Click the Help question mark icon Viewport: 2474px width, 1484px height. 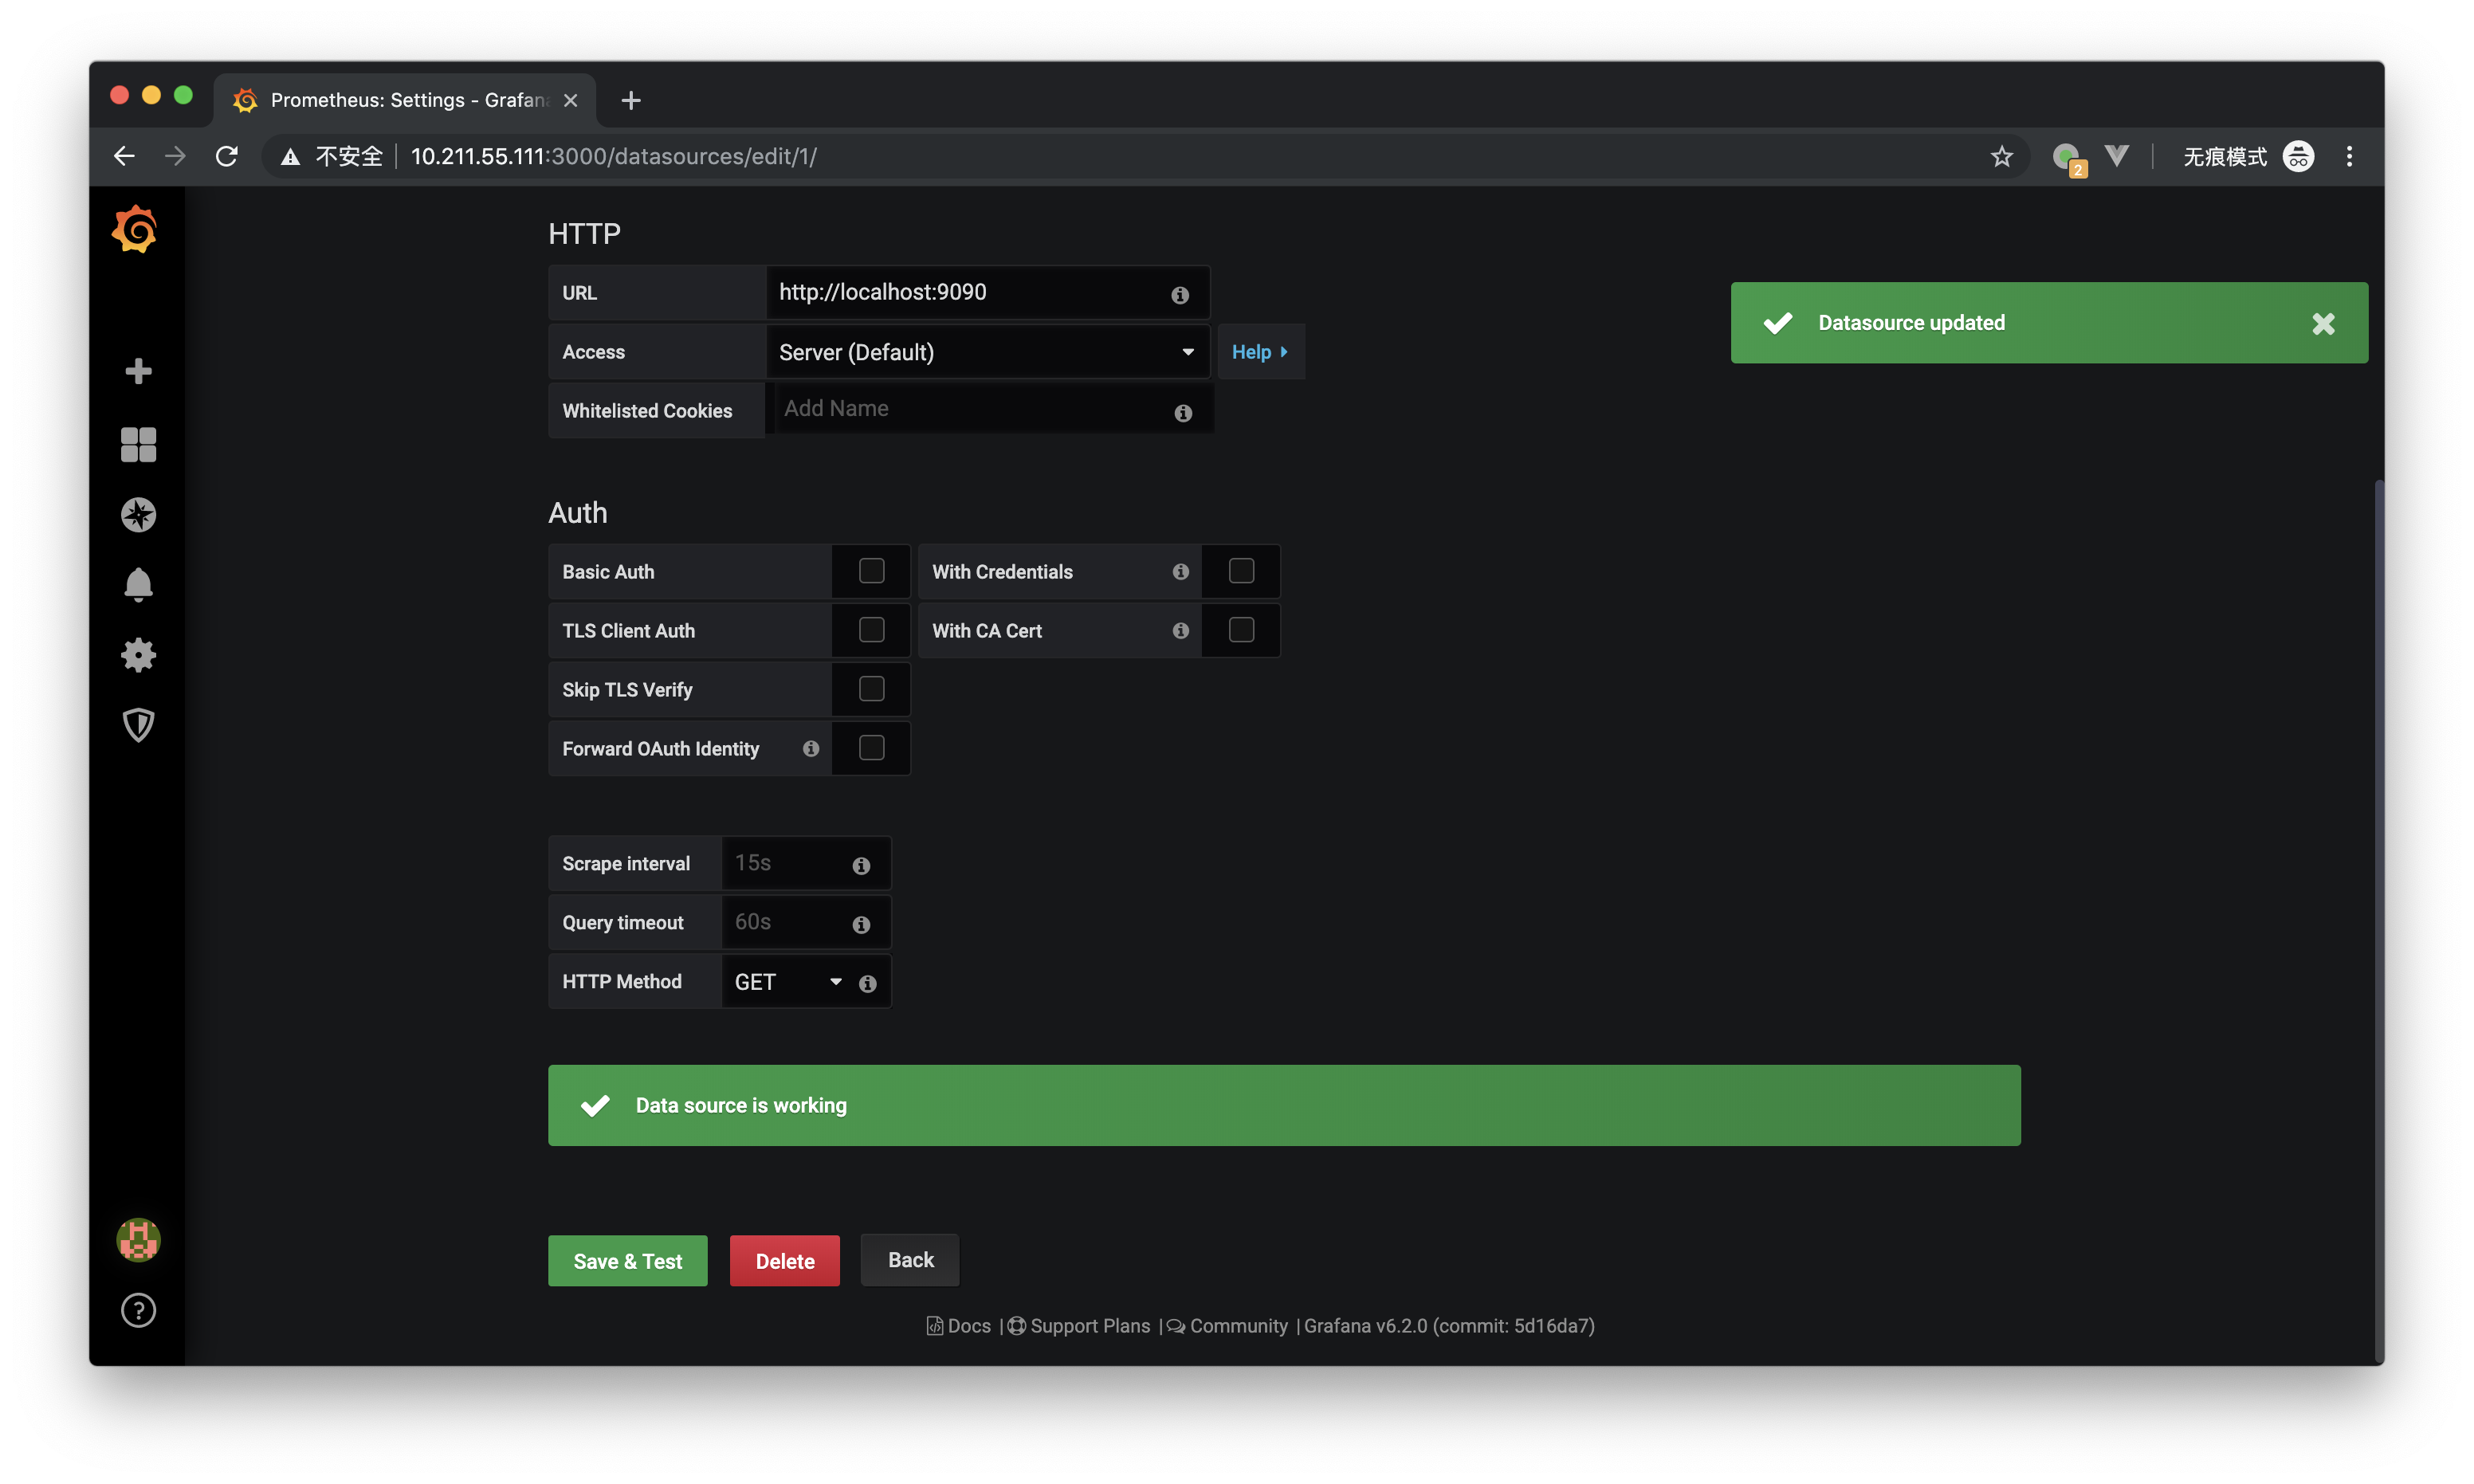[138, 1311]
